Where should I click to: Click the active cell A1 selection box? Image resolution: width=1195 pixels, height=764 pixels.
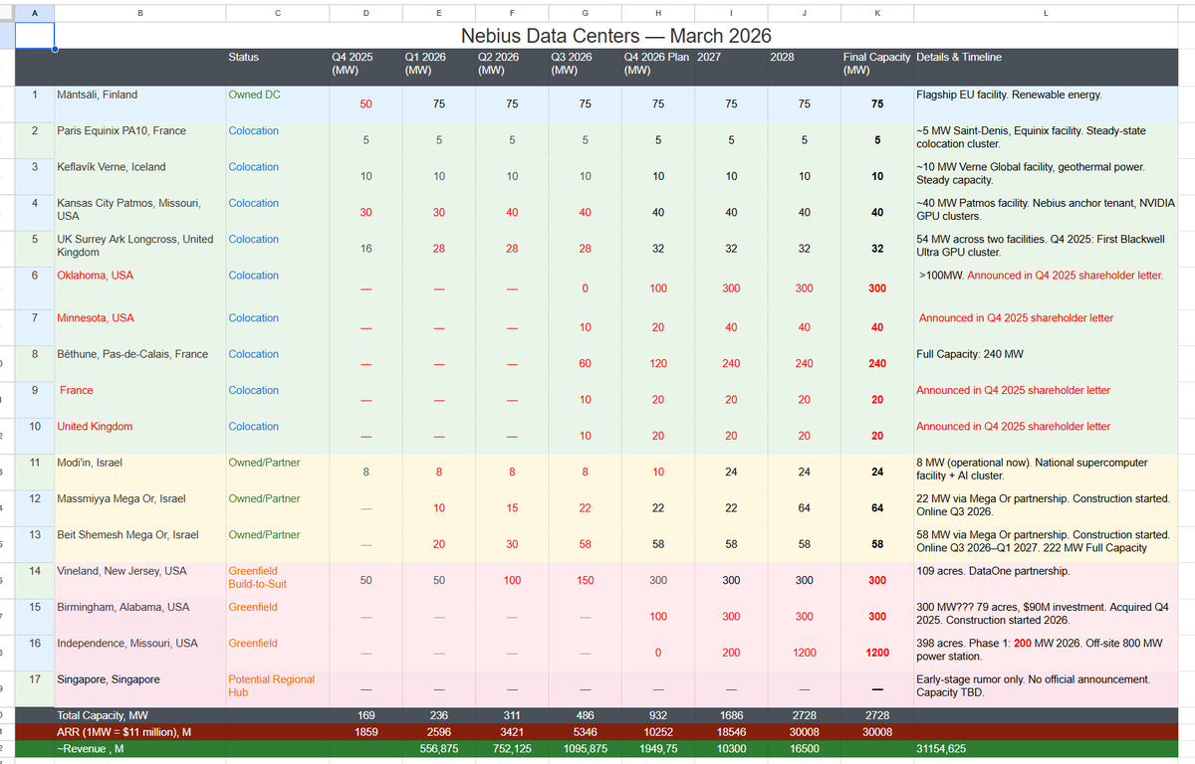coord(34,35)
